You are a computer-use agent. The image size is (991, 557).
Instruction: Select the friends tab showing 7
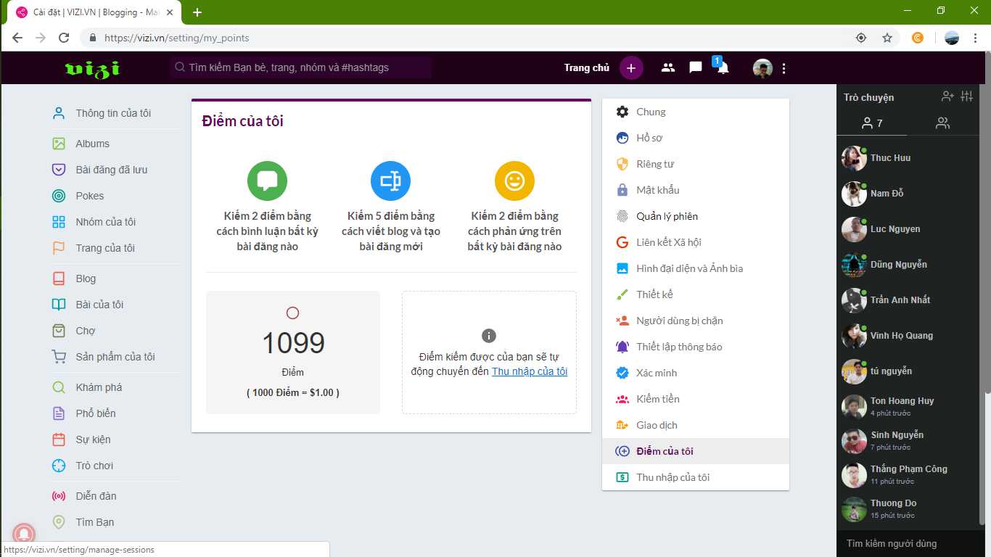872,123
